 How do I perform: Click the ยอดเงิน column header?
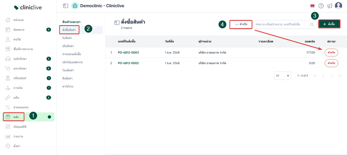coord(310,41)
